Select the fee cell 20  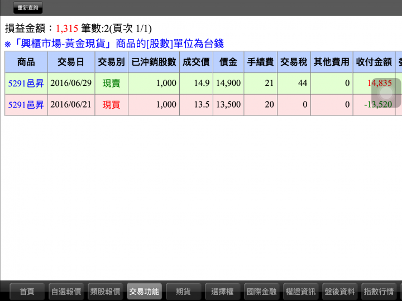[261, 105]
